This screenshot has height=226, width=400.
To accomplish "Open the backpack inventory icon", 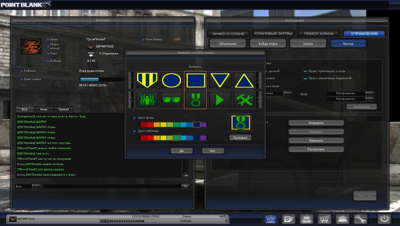I will point(306,219).
